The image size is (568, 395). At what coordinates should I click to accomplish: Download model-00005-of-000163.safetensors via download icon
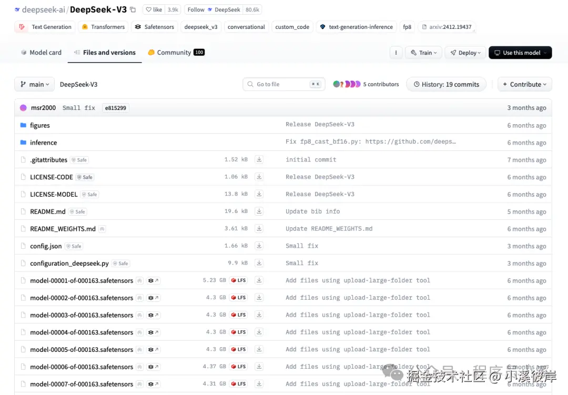[x=259, y=349]
